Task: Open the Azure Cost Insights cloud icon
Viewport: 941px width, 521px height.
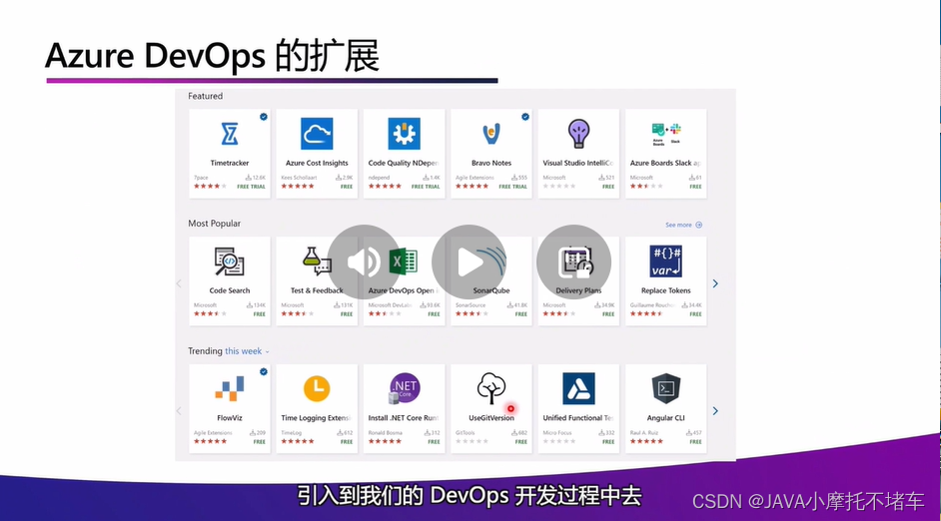Action: point(317,134)
